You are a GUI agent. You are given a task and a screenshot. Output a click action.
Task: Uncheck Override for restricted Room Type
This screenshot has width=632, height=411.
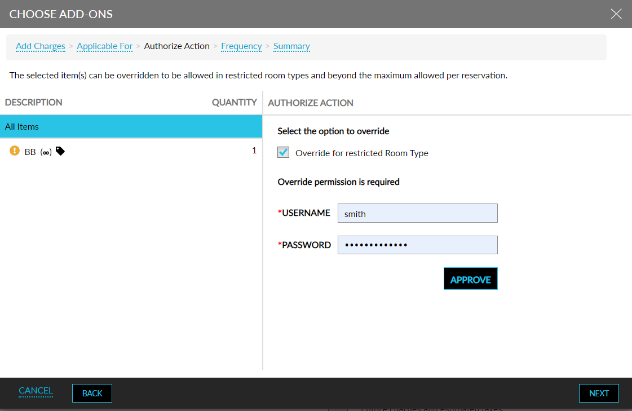pos(283,152)
